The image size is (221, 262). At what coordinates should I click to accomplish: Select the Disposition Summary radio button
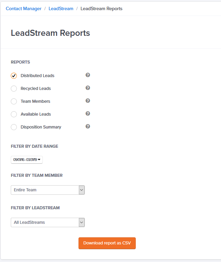tap(14, 127)
